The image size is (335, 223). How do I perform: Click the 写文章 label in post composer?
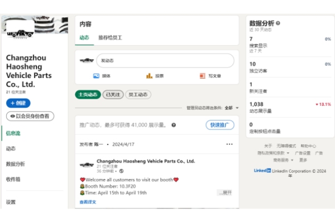[215, 76]
